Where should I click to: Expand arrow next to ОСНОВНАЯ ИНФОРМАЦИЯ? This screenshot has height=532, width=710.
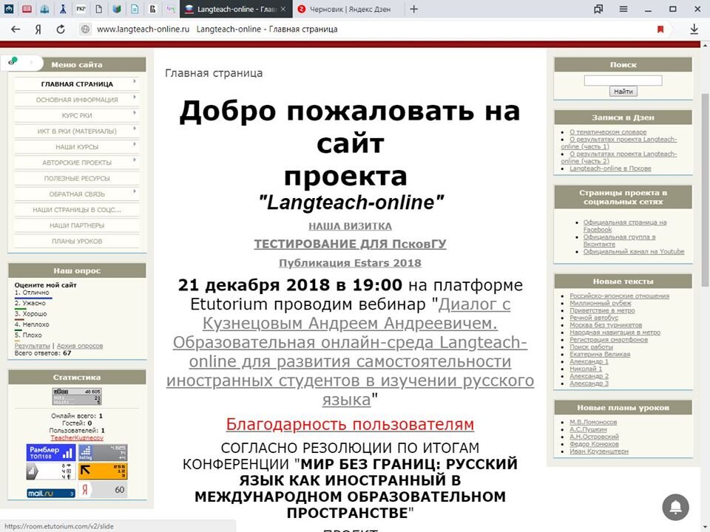click(135, 98)
